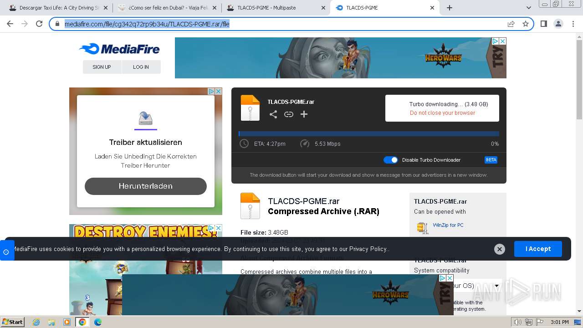583x328 pixels.
Task: Click the large RAR file icon
Action: pos(250,206)
